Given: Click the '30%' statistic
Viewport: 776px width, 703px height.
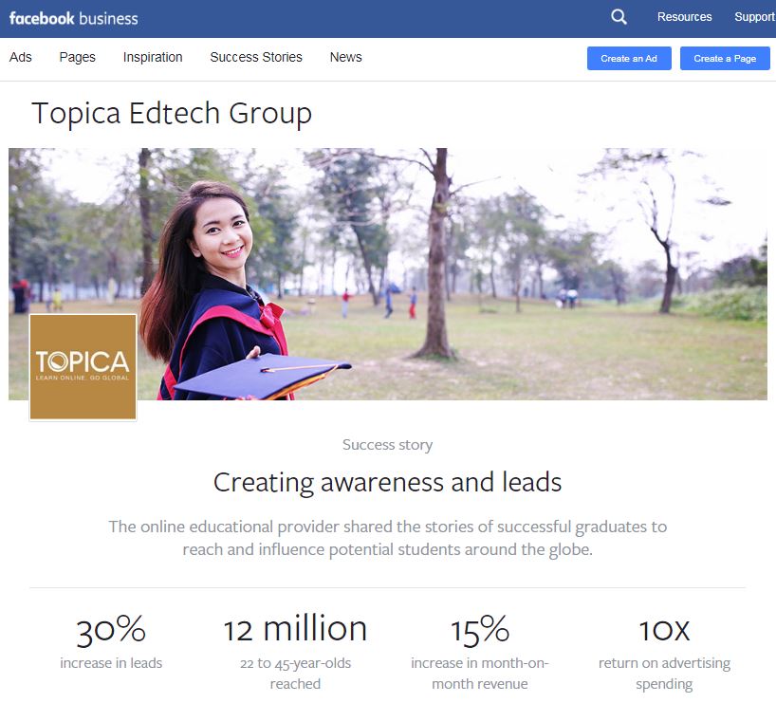Looking at the screenshot, I should pos(111,630).
